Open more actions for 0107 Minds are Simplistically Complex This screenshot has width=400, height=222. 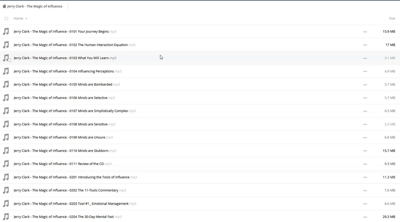pos(365,111)
